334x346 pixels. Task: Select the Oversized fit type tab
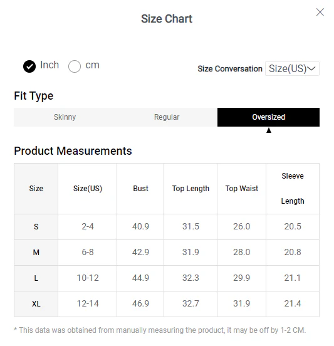point(268,117)
